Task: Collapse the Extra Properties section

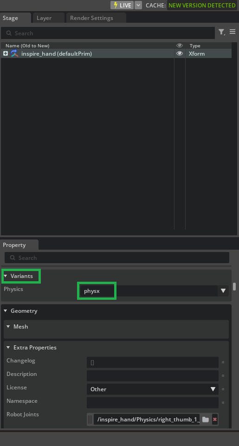Action: [8, 347]
